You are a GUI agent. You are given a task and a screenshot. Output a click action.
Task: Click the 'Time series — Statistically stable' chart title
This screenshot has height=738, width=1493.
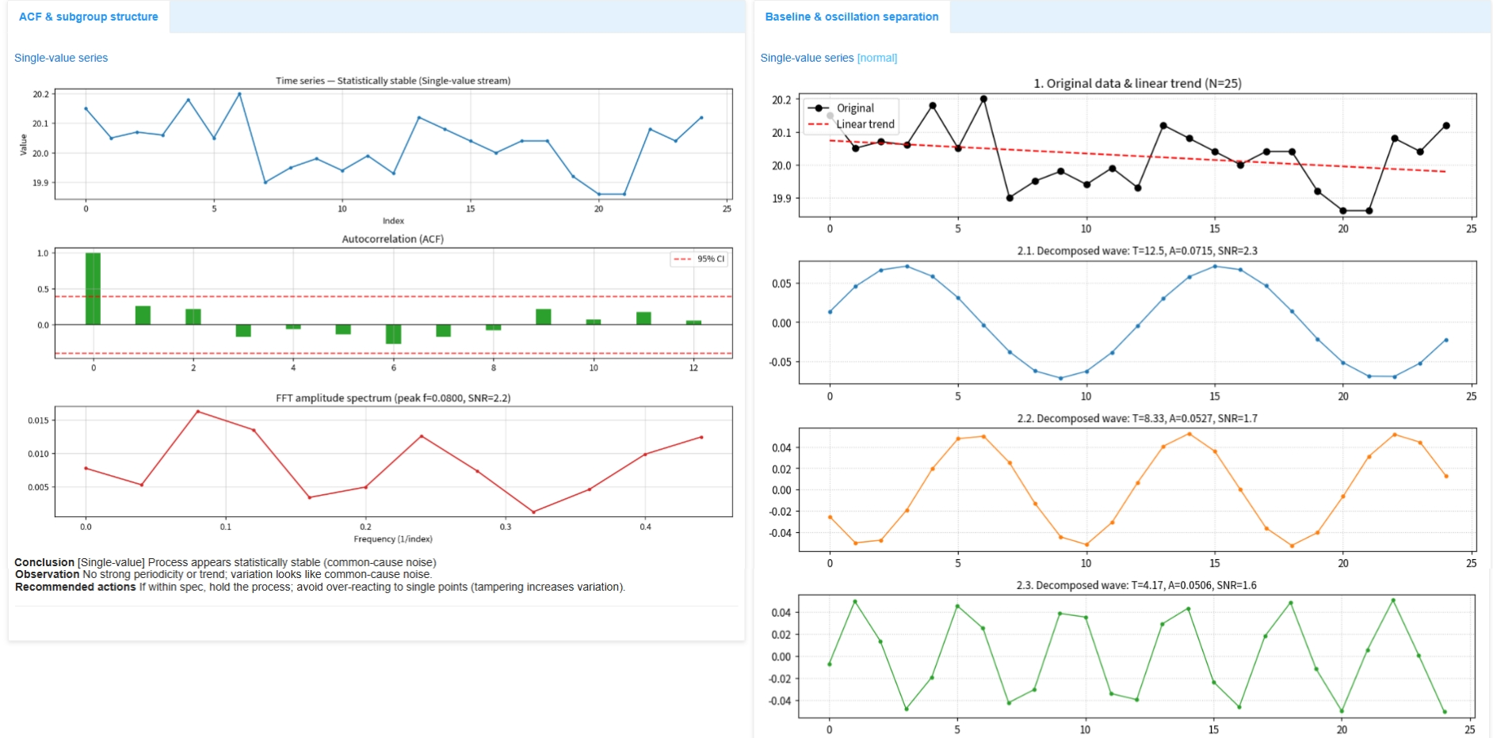click(x=393, y=81)
